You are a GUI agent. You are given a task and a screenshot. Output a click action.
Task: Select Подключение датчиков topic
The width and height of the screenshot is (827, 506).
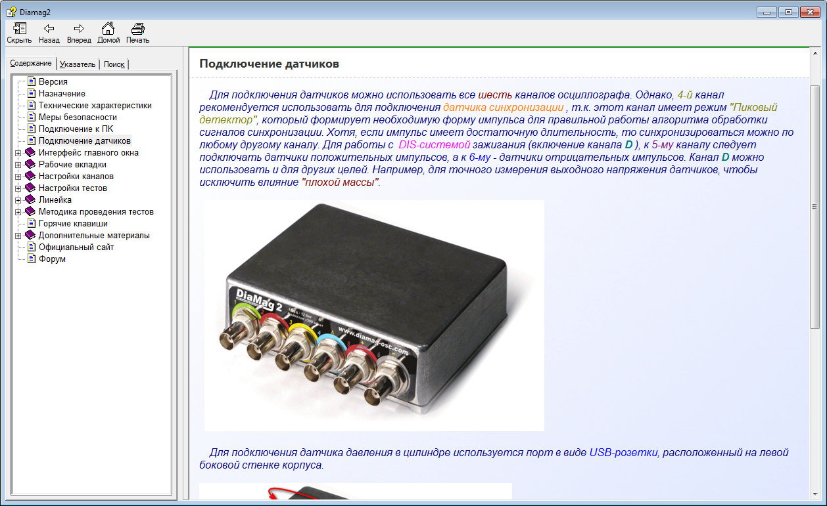pos(85,141)
